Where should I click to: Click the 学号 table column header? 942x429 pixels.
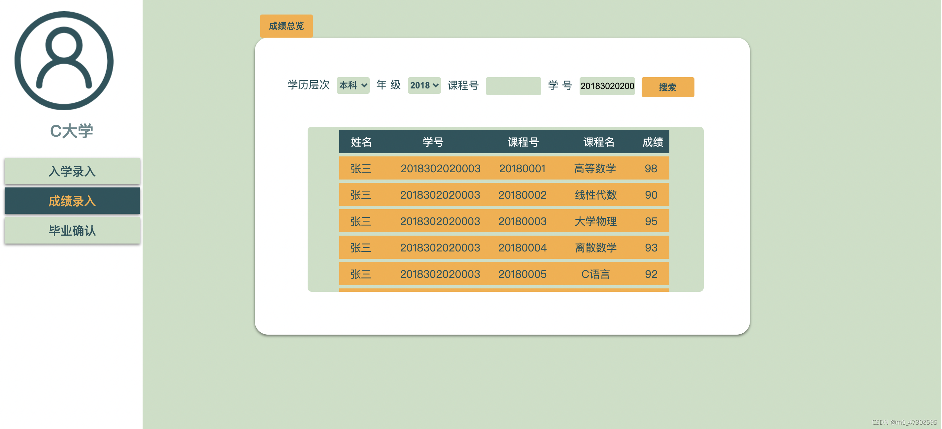click(433, 142)
